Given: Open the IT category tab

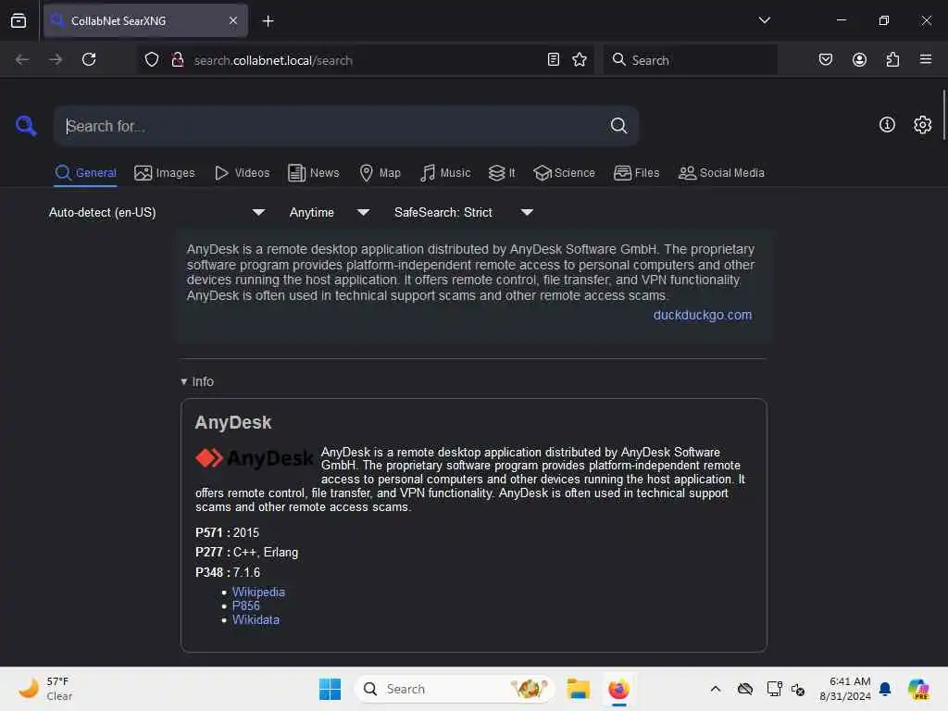Looking at the screenshot, I should coord(502,173).
